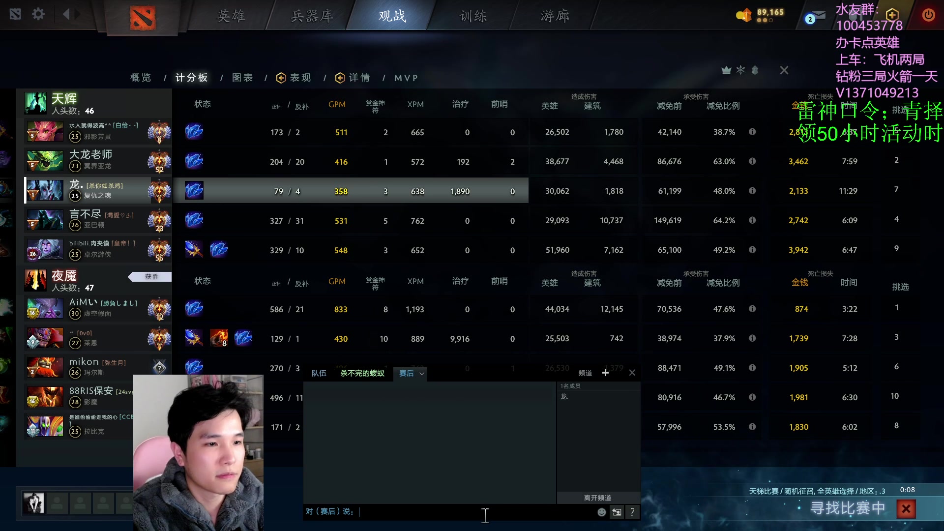
Task: Click damage info icon on 63.0% row
Action: [752, 161]
